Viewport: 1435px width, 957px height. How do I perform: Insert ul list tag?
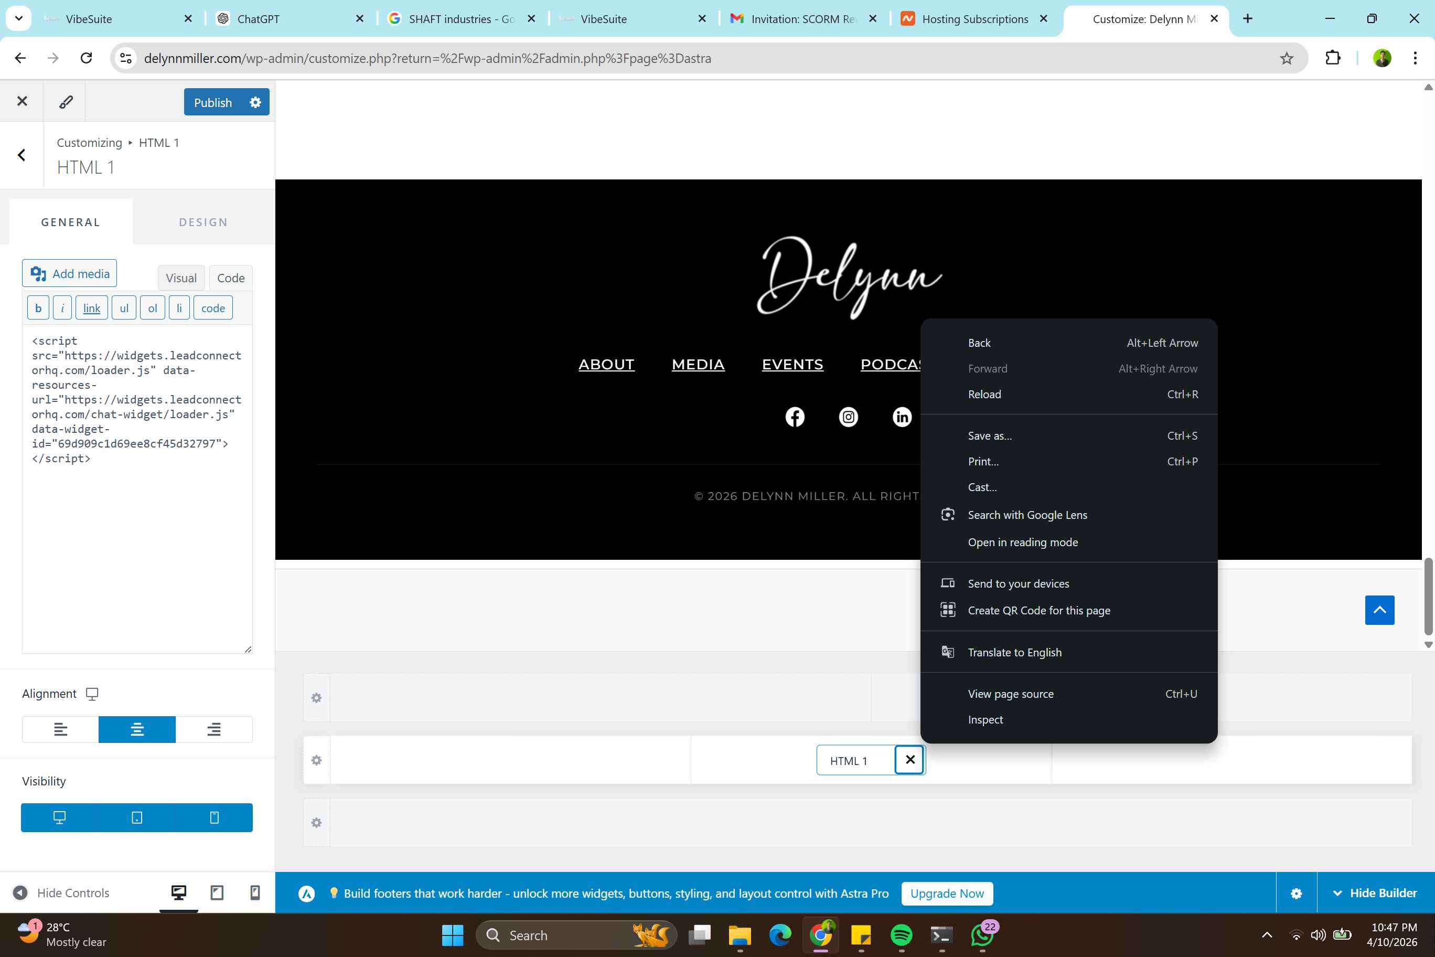(124, 307)
